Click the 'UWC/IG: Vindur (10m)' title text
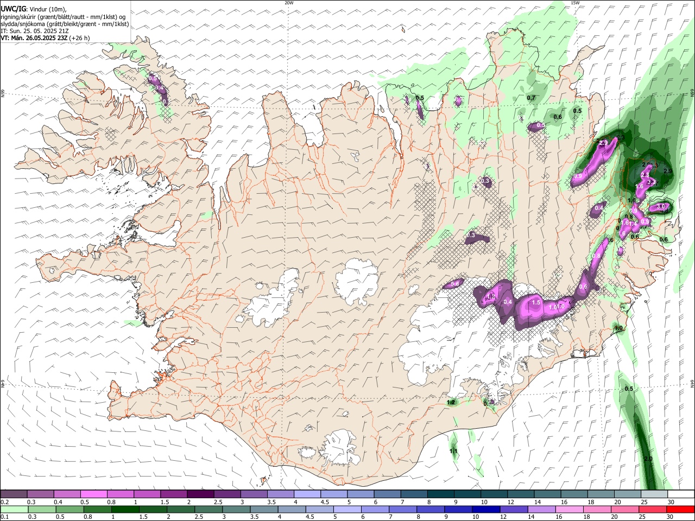The width and height of the screenshot is (695, 521). pyautogui.click(x=34, y=9)
